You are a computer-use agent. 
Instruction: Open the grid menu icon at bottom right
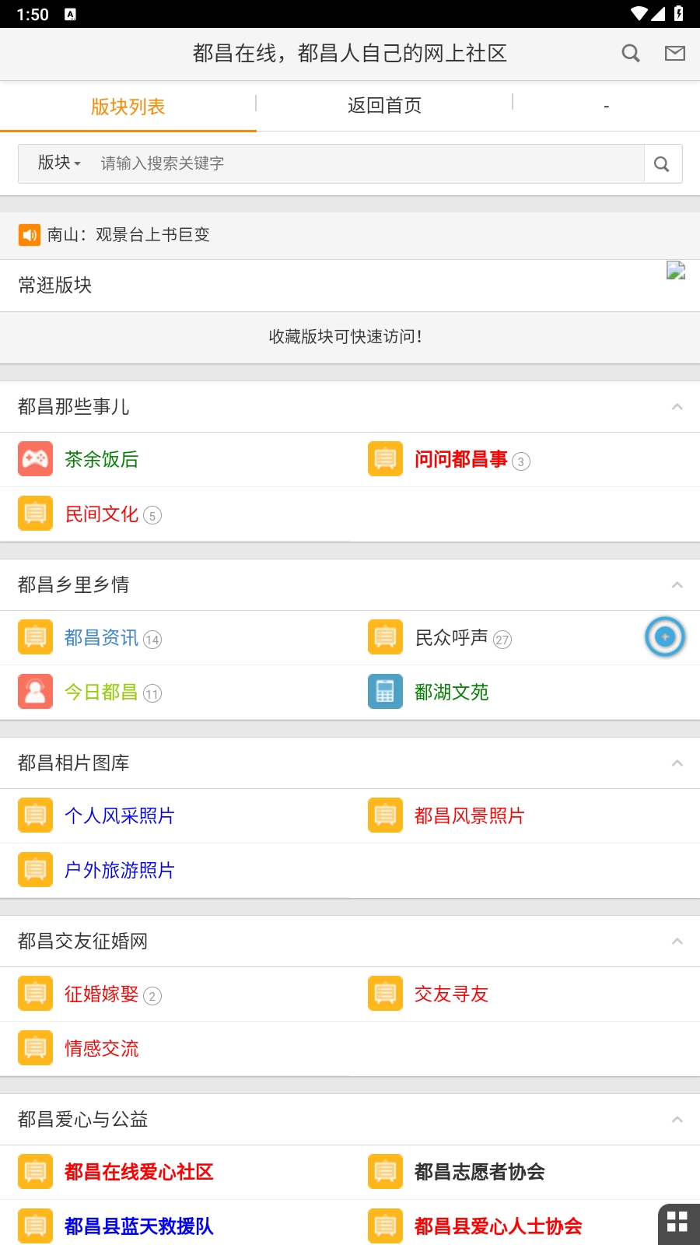(677, 1222)
